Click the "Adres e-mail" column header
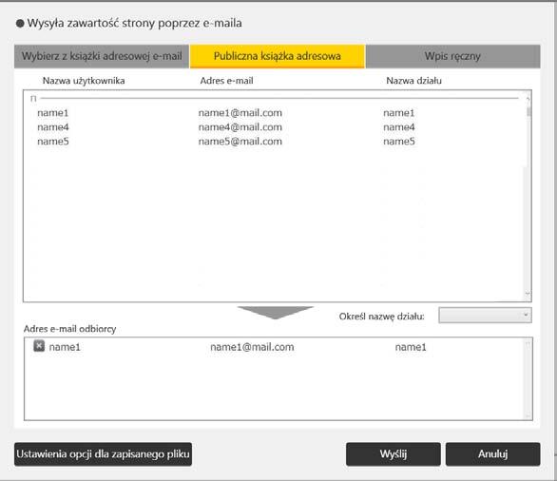 226,81
